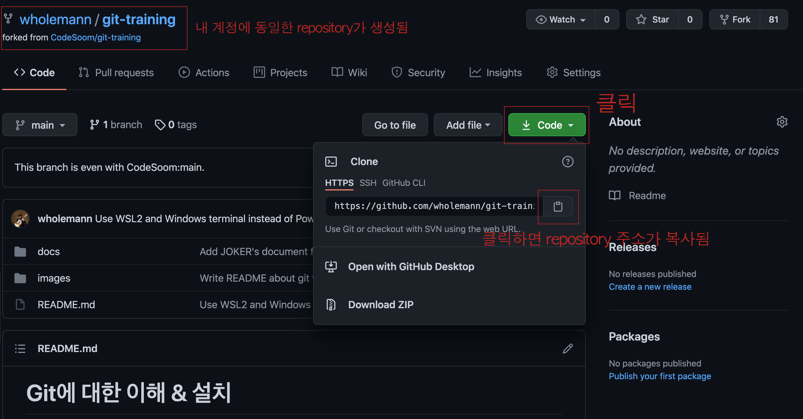Open About settings gear icon
Viewport: 803px width, 419px height.
[x=782, y=122]
